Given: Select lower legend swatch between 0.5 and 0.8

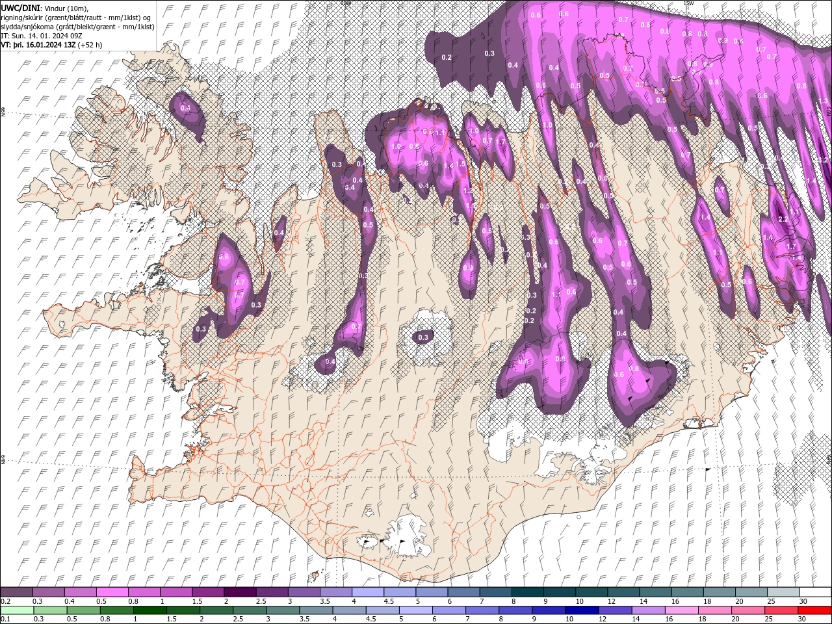Looking at the screenshot, I should point(83,610).
